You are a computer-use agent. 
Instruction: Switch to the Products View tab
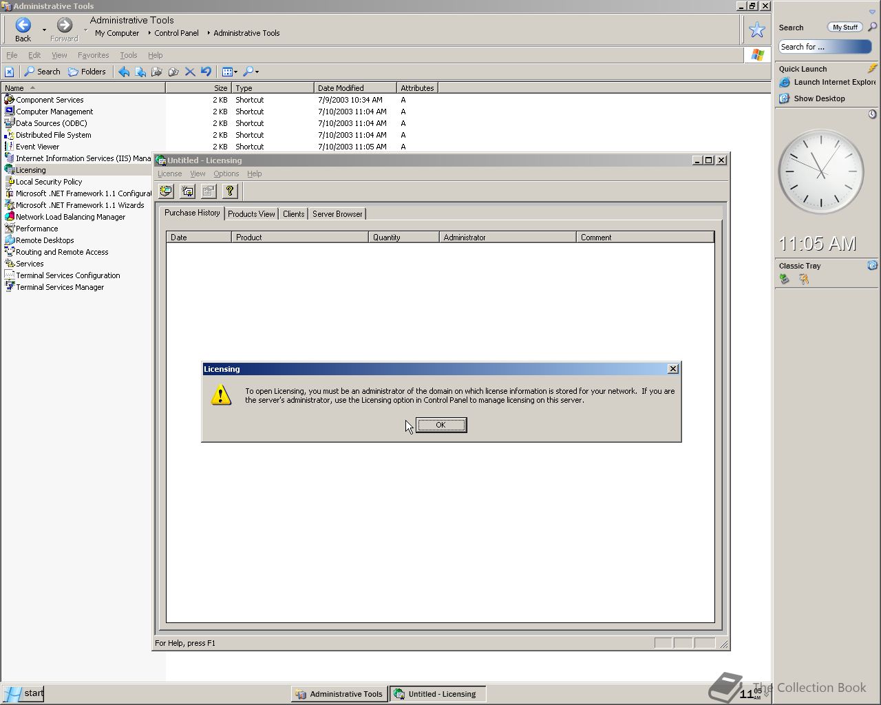click(251, 214)
